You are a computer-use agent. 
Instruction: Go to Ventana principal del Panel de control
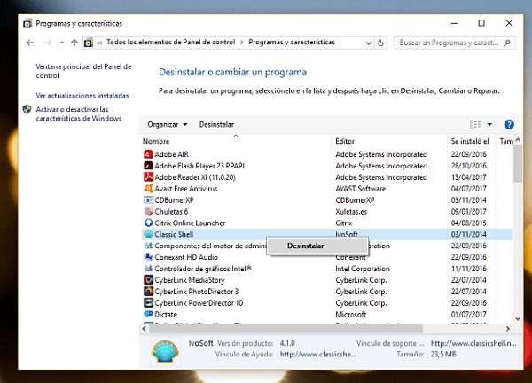82,71
